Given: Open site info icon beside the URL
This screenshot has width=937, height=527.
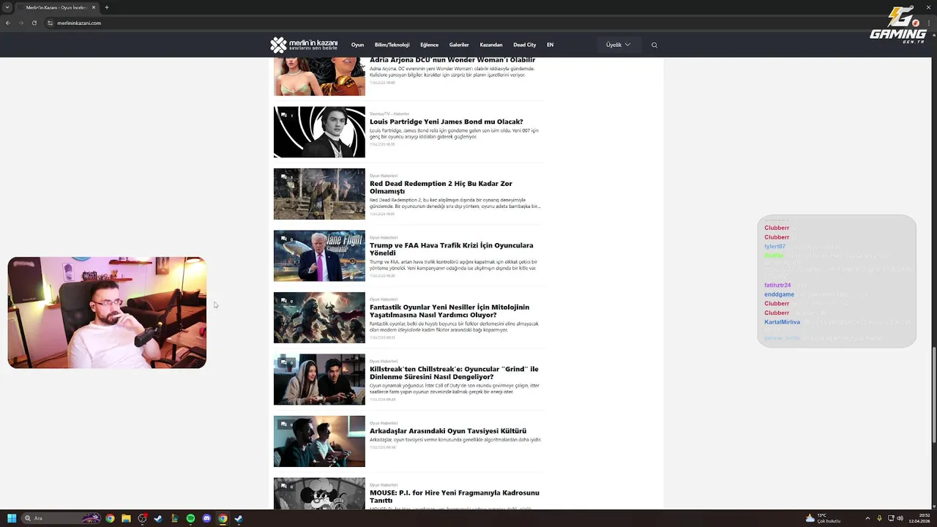Looking at the screenshot, I should [x=51, y=23].
